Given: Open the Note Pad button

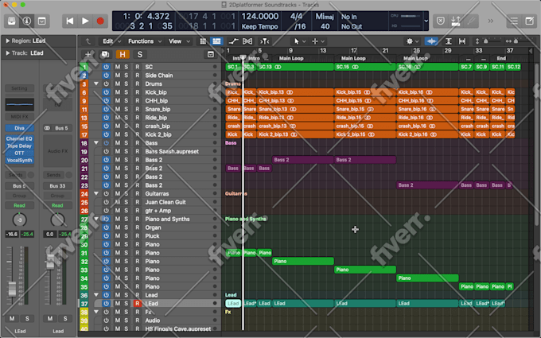Looking at the screenshot, I should 529,21.
